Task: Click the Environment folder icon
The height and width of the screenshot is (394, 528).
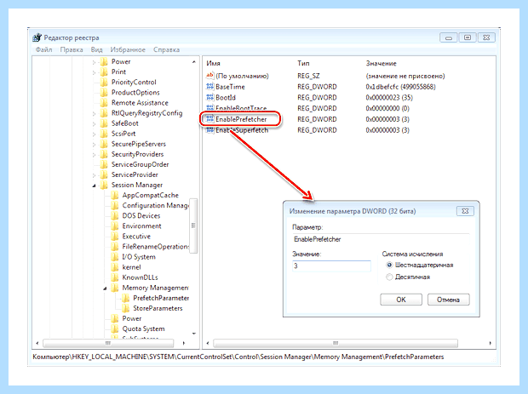Action: 115,226
